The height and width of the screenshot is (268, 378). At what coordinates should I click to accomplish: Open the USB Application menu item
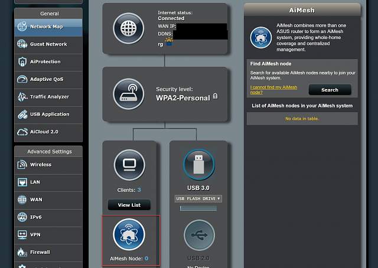(x=48, y=115)
